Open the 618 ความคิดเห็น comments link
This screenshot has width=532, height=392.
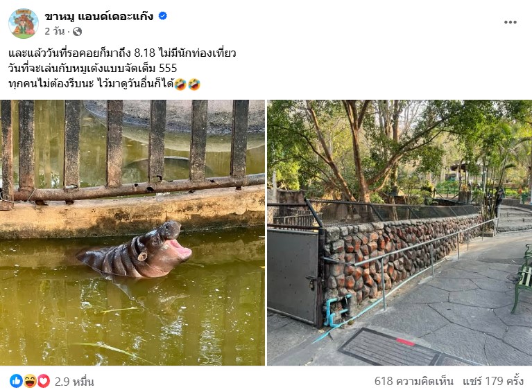click(413, 381)
